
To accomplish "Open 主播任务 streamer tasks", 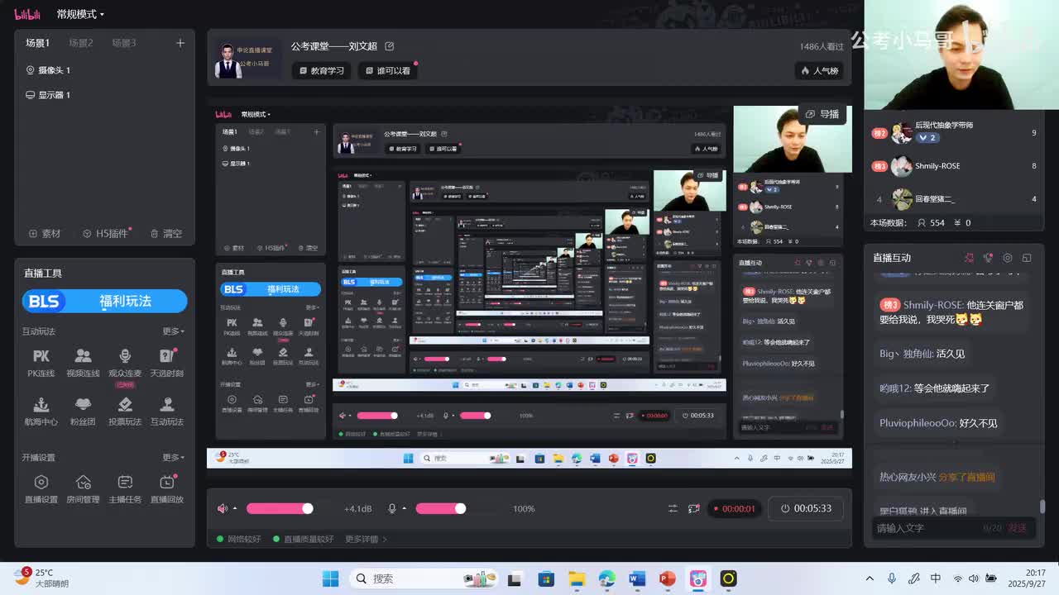I will (125, 489).
